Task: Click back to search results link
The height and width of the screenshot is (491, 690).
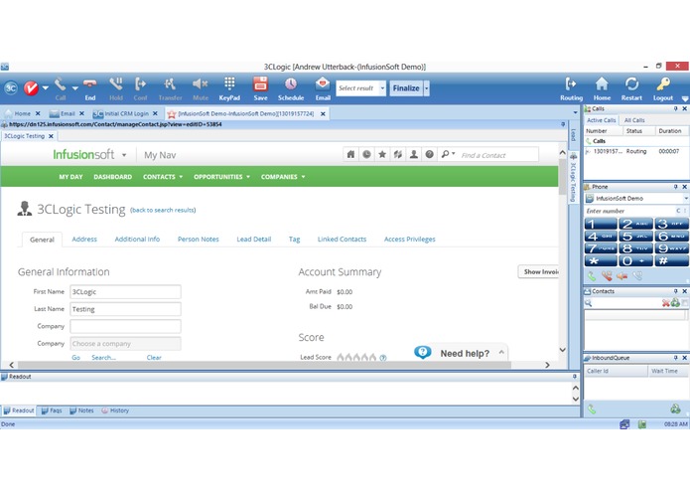Action: pyautogui.click(x=163, y=210)
